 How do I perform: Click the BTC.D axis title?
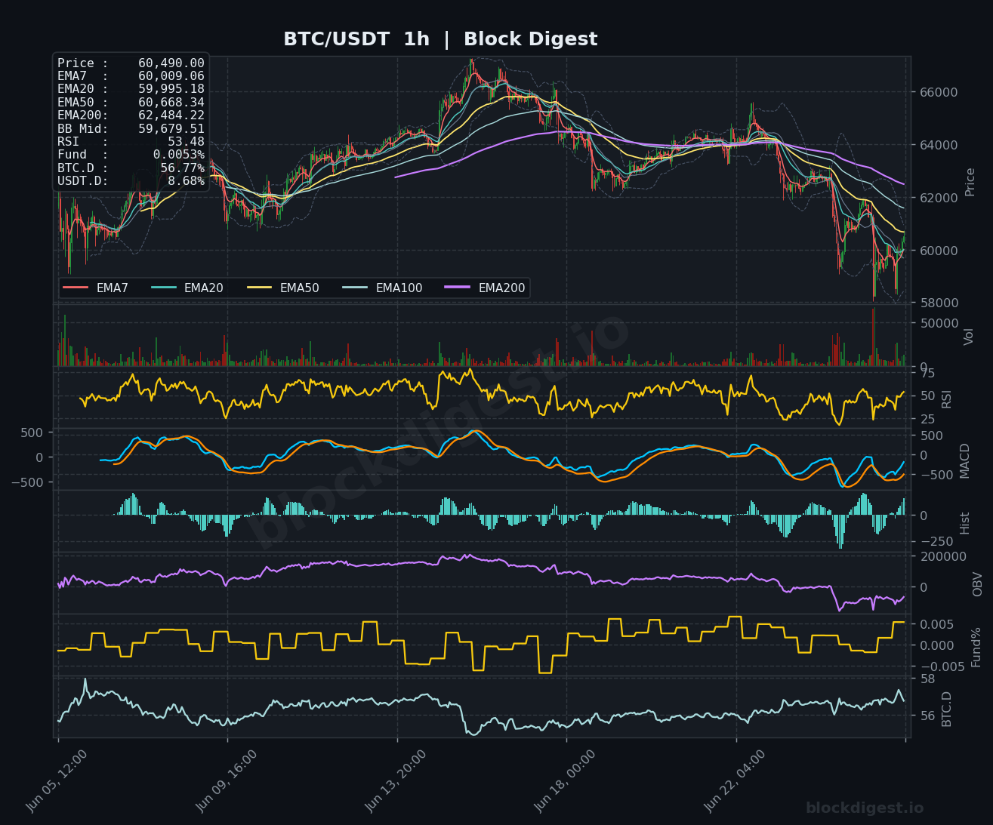tap(947, 709)
